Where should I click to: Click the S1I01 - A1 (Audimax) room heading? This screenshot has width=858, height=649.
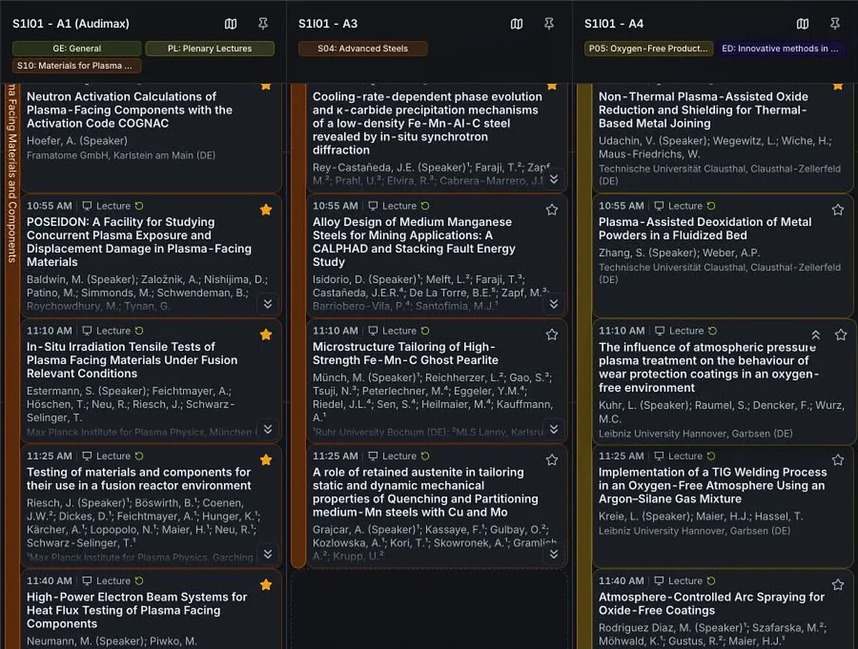[71, 24]
